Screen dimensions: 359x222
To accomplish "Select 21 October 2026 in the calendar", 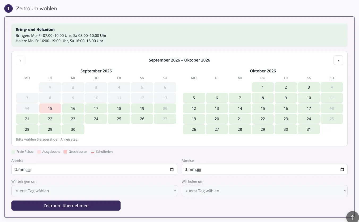I will [240, 119].
